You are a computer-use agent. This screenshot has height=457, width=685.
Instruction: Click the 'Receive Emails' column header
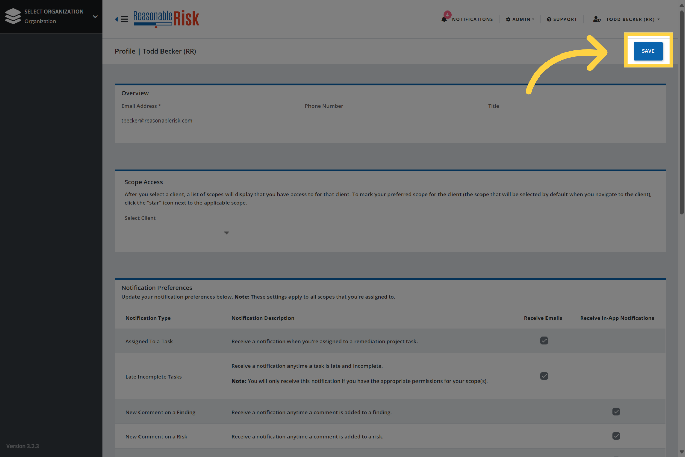point(543,318)
